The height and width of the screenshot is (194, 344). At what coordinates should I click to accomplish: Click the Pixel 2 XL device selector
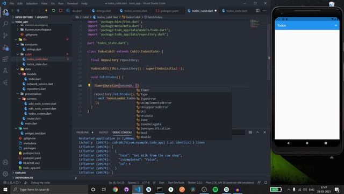(230, 183)
